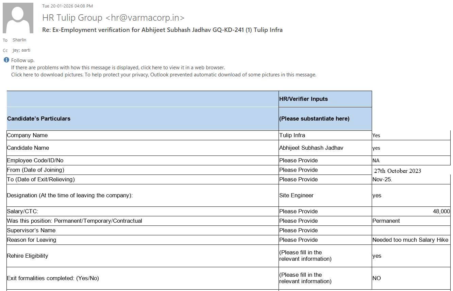
Task: Click here to download pictures notice
Action: (x=163, y=75)
